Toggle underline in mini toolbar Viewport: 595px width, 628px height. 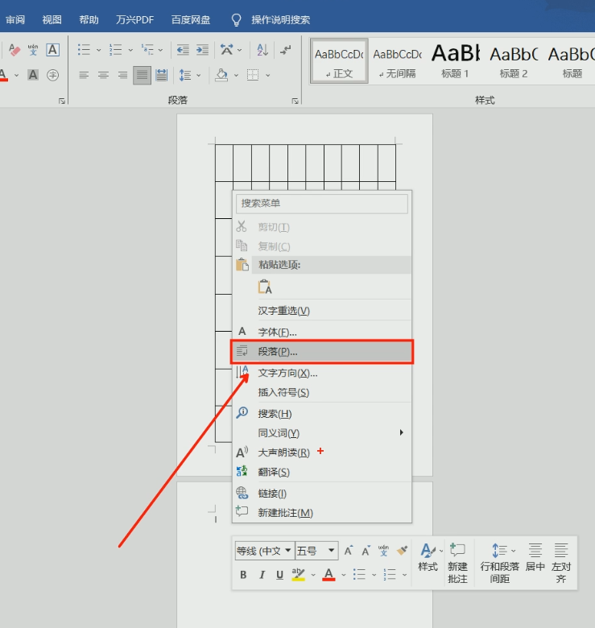(280, 575)
